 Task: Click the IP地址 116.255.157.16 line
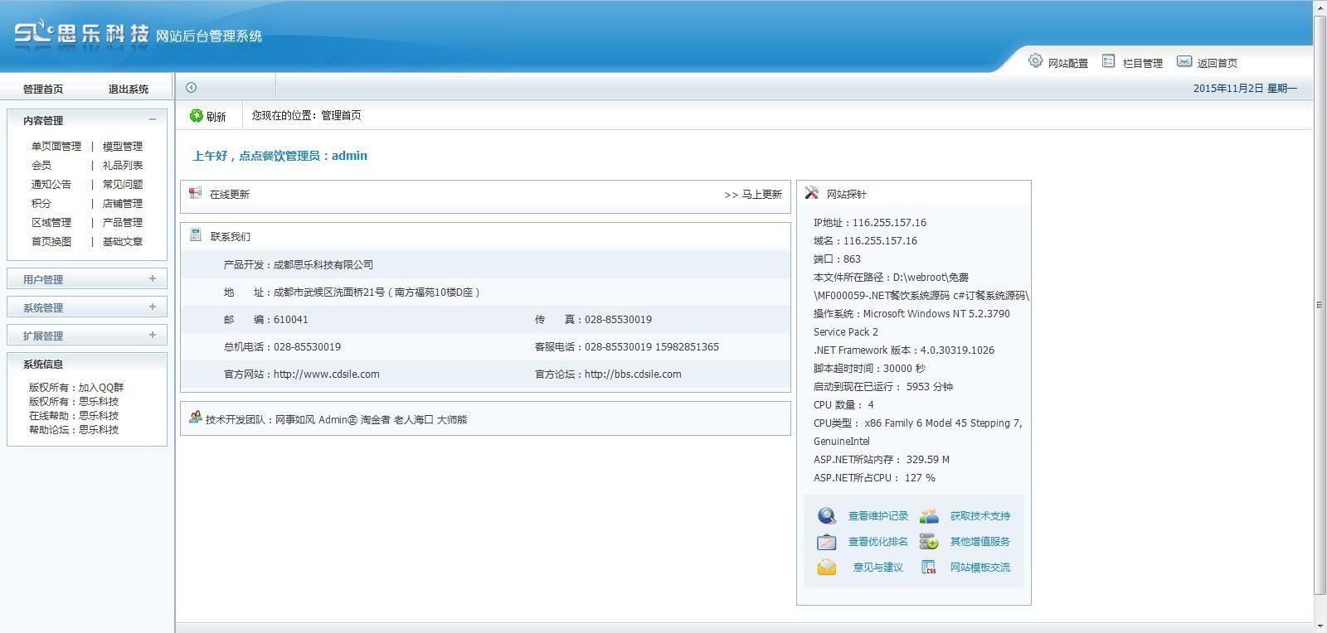point(870,222)
